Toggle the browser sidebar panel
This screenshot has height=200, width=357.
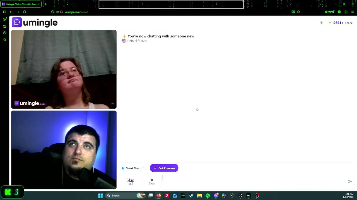[x=4, y=12]
